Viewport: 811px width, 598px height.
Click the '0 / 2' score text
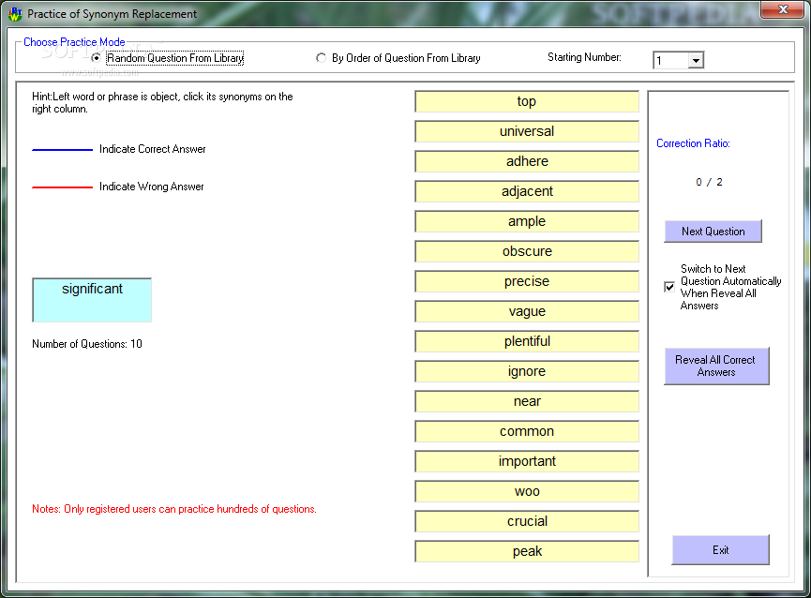(709, 182)
